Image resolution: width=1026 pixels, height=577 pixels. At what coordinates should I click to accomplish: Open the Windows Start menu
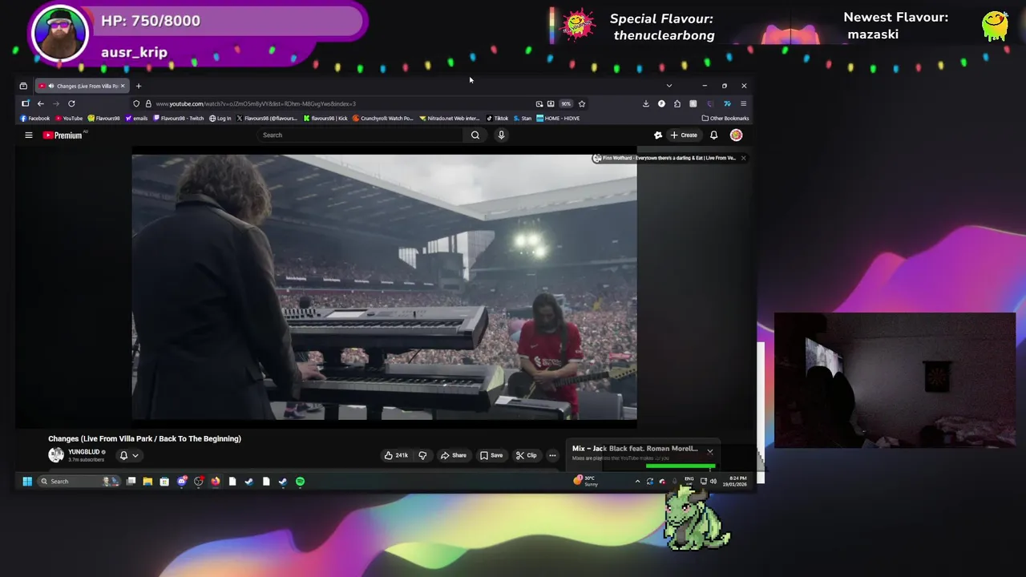click(26, 482)
